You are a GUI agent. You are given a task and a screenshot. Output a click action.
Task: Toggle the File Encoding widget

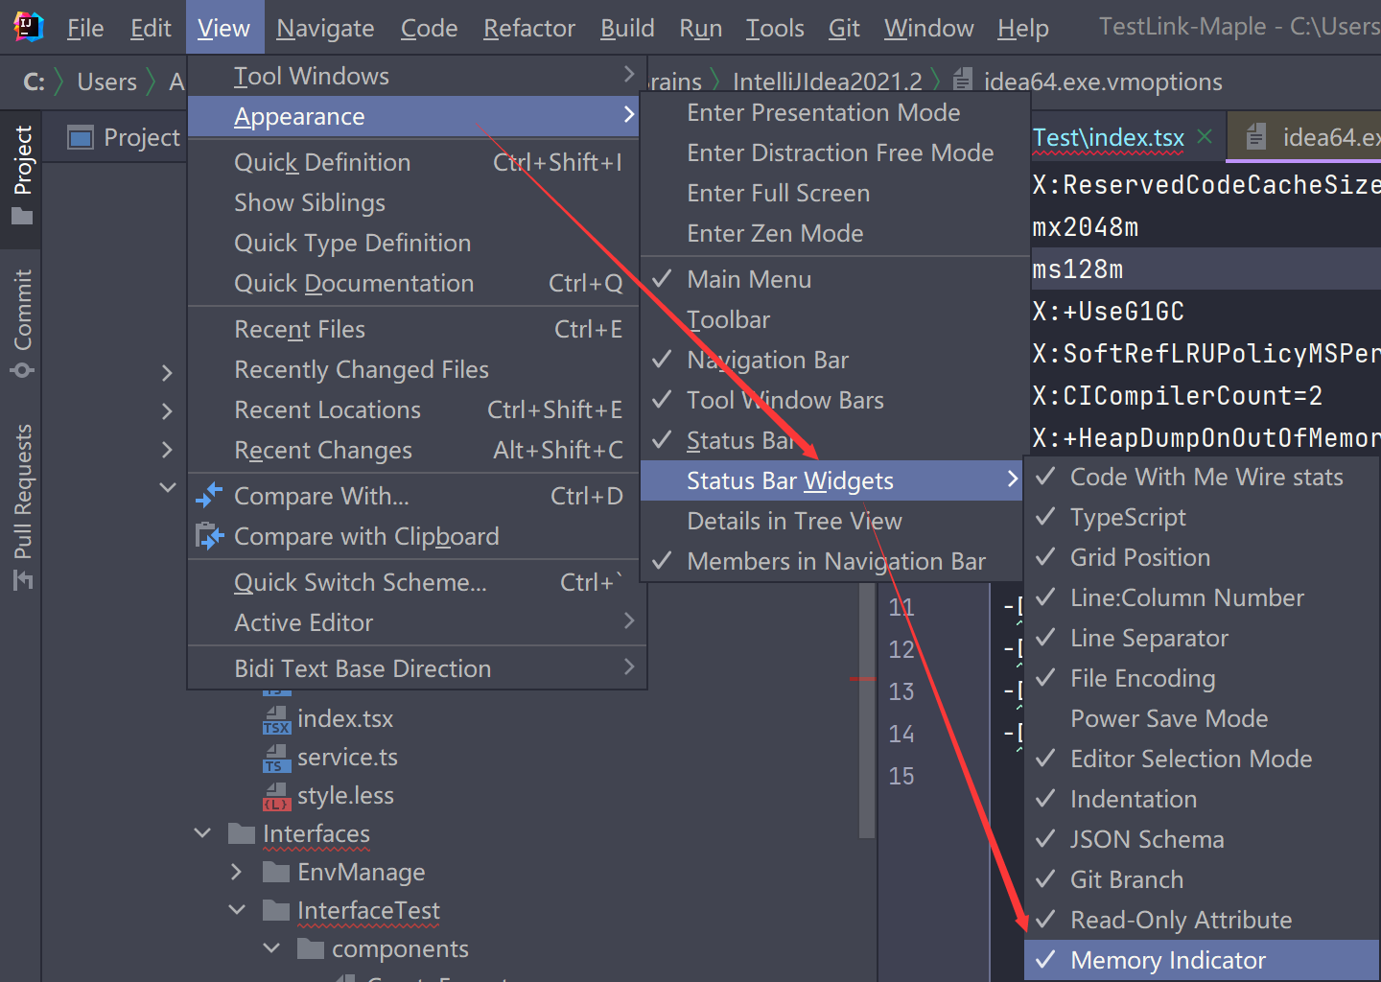(x=1202, y=678)
